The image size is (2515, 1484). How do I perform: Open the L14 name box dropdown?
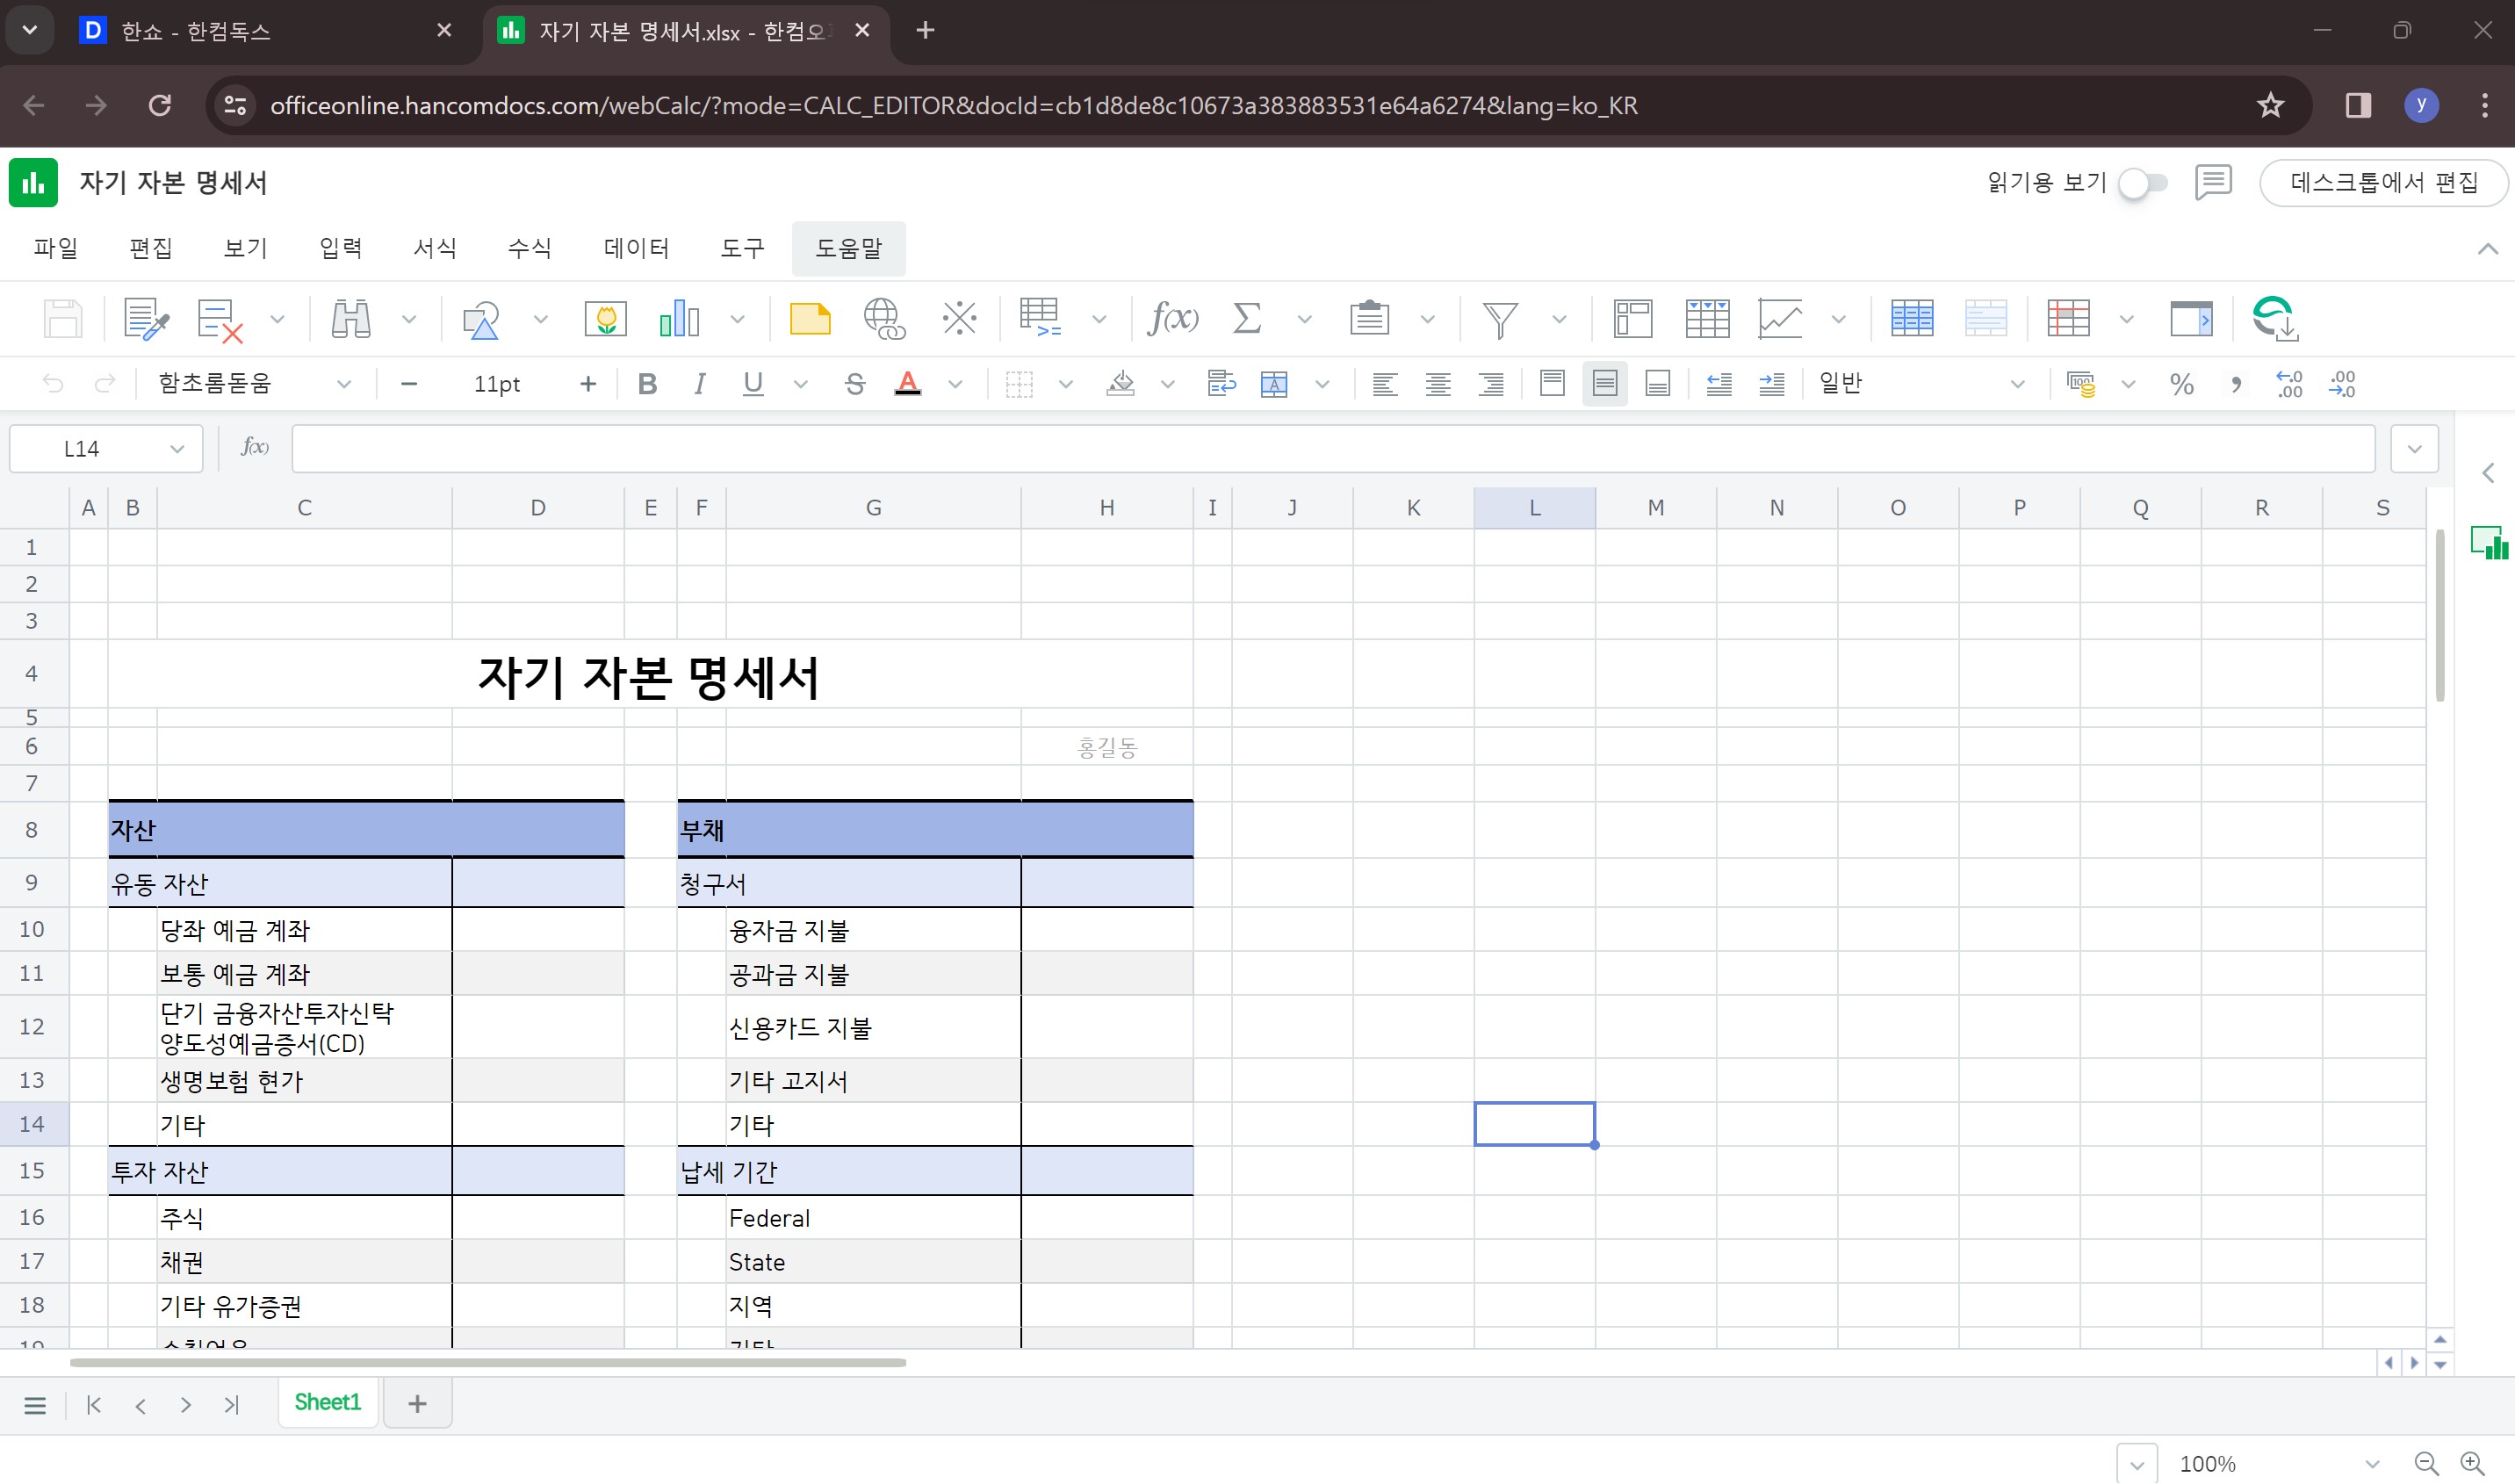coord(177,449)
